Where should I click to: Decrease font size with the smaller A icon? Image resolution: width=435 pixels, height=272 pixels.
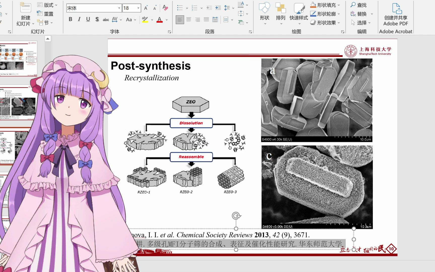click(x=155, y=8)
